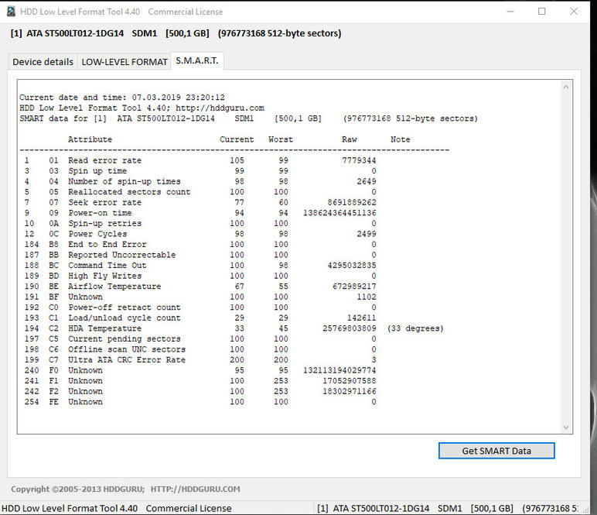The width and height of the screenshot is (597, 515).
Task: Click the 254 FE Unknown row
Action: pos(200,402)
